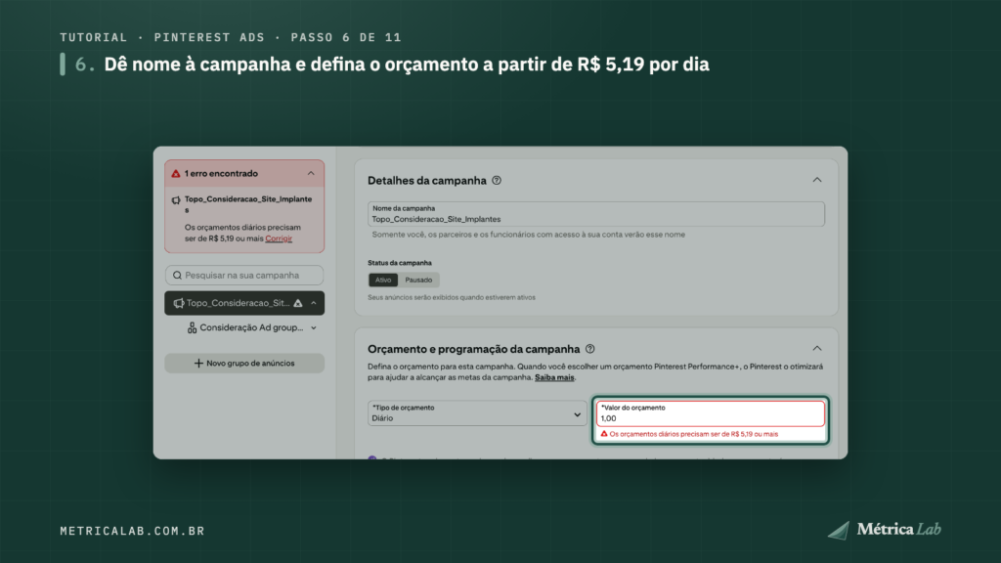Set campaign status to Ativo
Image resolution: width=1001 pixels, height=563 pixels.
pos(383,280)
